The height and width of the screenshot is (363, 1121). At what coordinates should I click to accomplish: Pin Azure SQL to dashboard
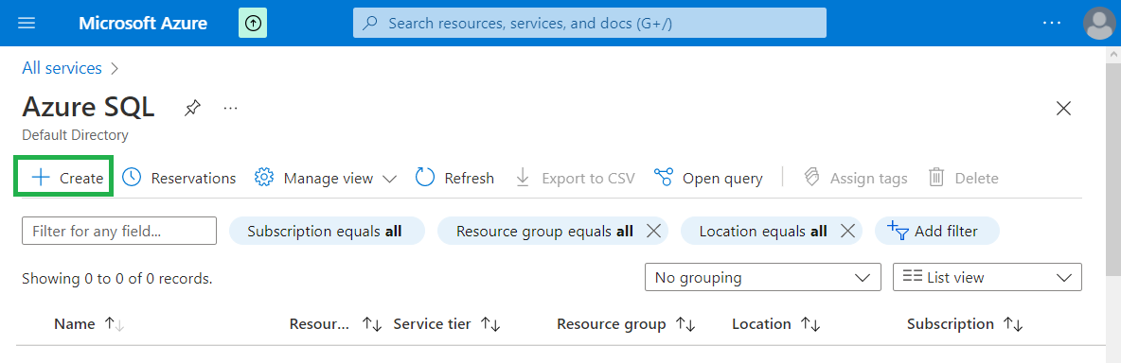[192, 108]
